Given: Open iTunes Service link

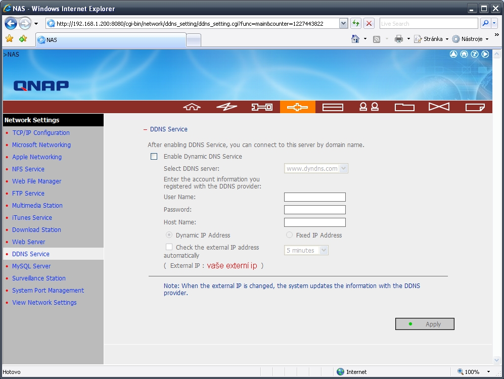Looking at the screenshot, I should point(32,217).
